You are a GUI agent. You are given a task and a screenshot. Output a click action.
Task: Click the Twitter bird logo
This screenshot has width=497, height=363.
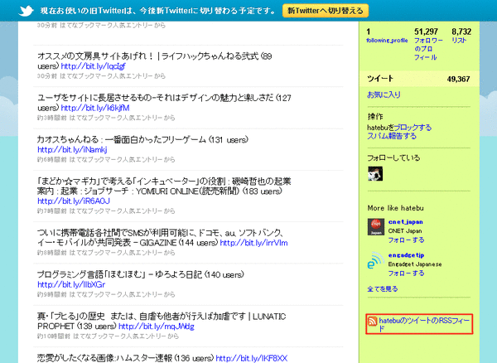(x=26, y=11)
